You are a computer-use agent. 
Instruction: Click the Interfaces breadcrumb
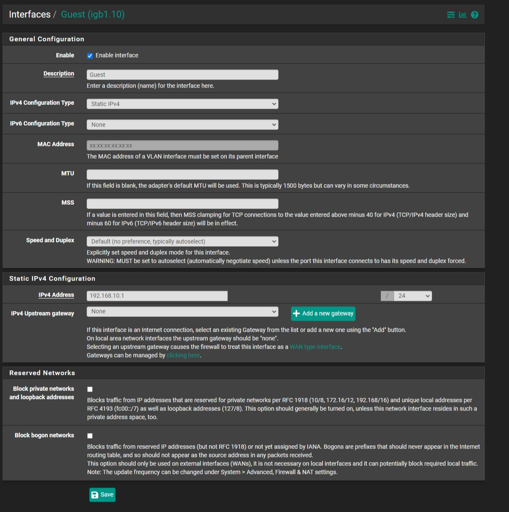[30, 14]
